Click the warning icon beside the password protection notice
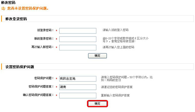Viewport: 195px width, 112px height. 3,8
